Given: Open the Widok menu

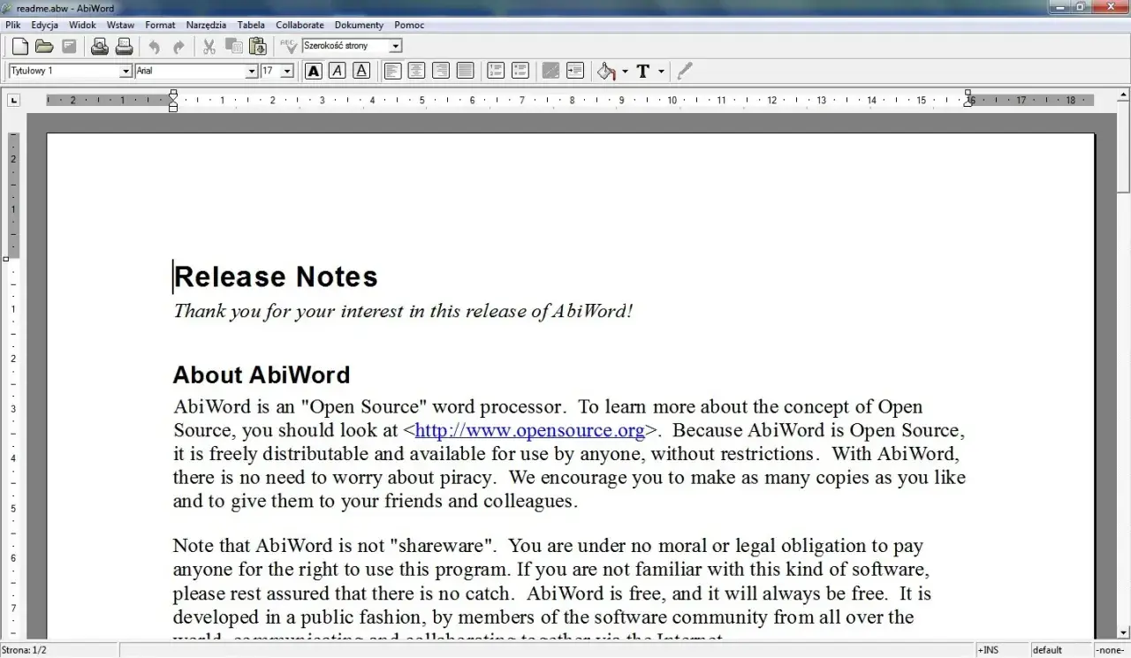Looking at the screenshot, I should pos(82,25).
